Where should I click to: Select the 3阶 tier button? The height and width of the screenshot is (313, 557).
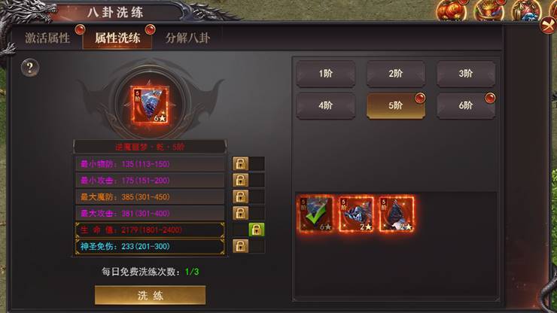pos(466,74)
